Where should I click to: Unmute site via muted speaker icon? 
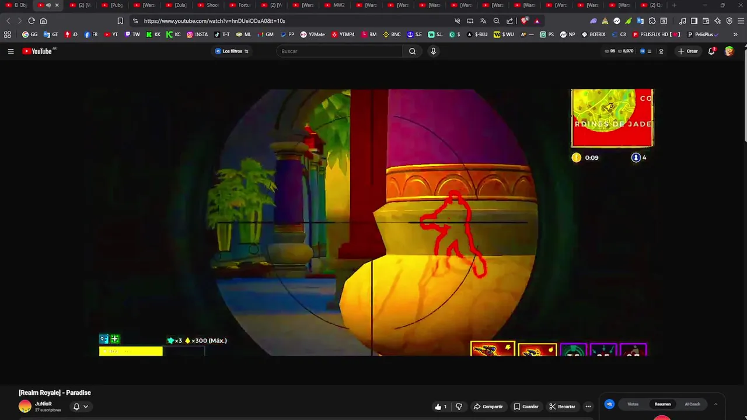pyautogui.click(x=457, y=21)
